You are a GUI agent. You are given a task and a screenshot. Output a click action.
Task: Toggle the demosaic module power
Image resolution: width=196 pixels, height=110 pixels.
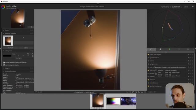[x=148, y=80]
